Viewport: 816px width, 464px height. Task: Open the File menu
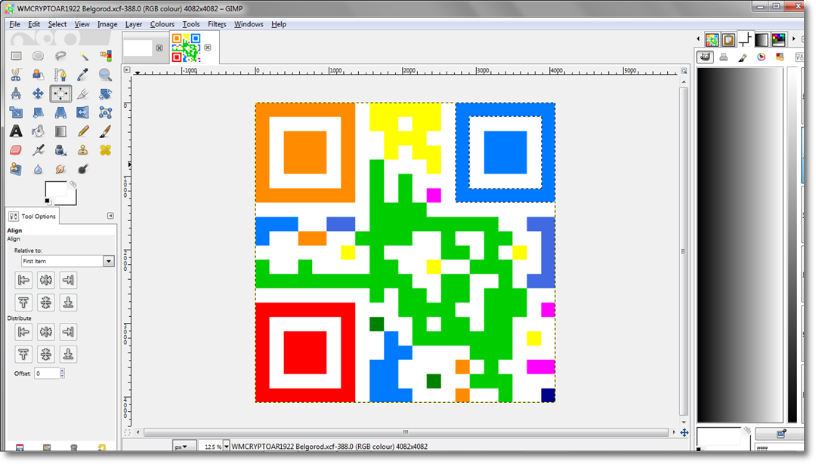click(x=14, y=24)
